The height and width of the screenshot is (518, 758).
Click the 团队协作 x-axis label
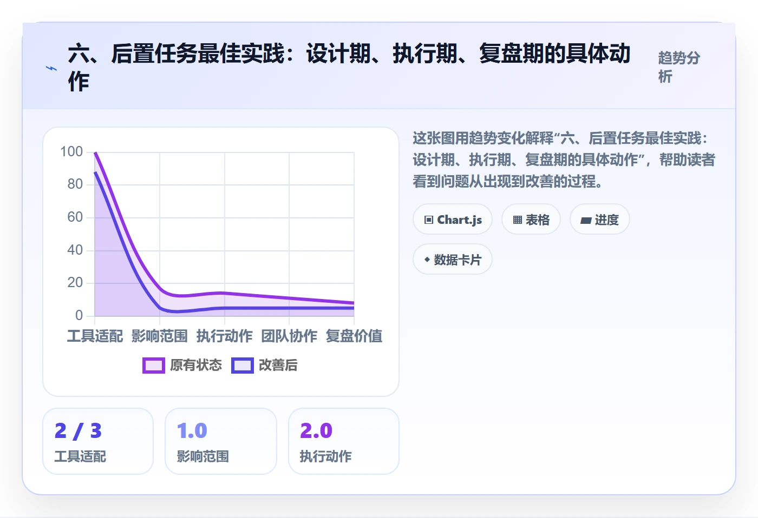pos(289,336)
